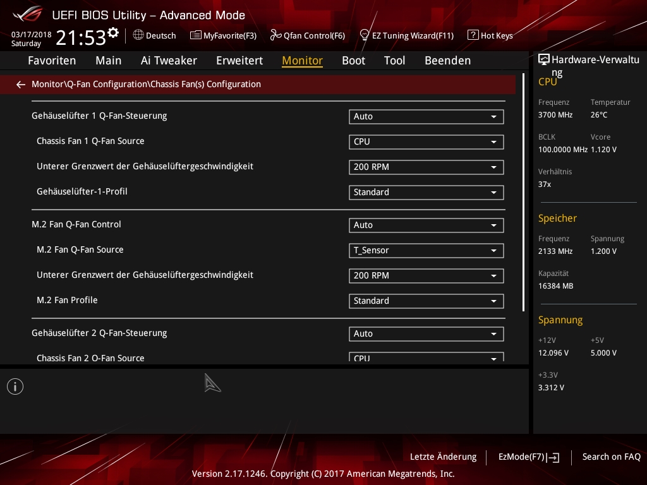Switch to the Main tab

coord(109,61)
